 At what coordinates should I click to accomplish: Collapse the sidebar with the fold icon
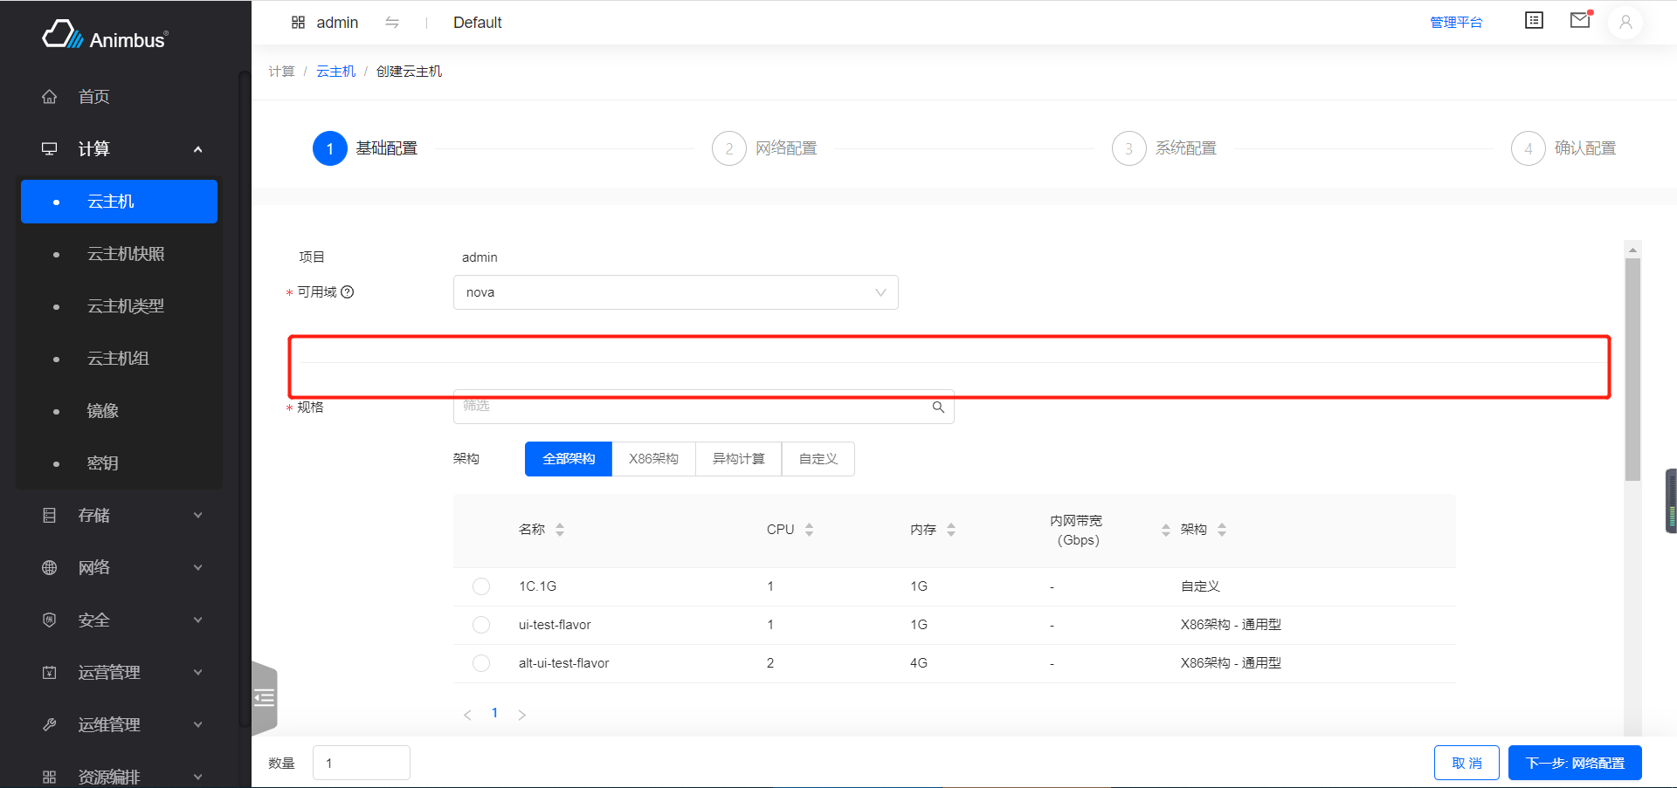[265, 697]
